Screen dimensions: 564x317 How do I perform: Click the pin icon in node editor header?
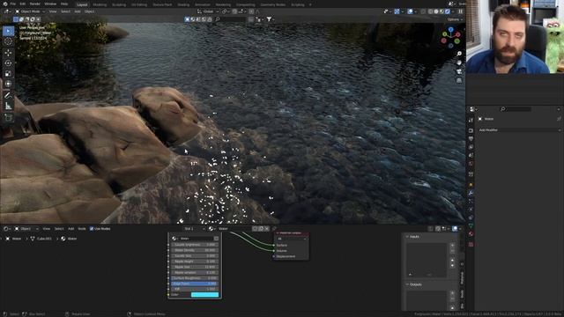[x=274, y=229]
